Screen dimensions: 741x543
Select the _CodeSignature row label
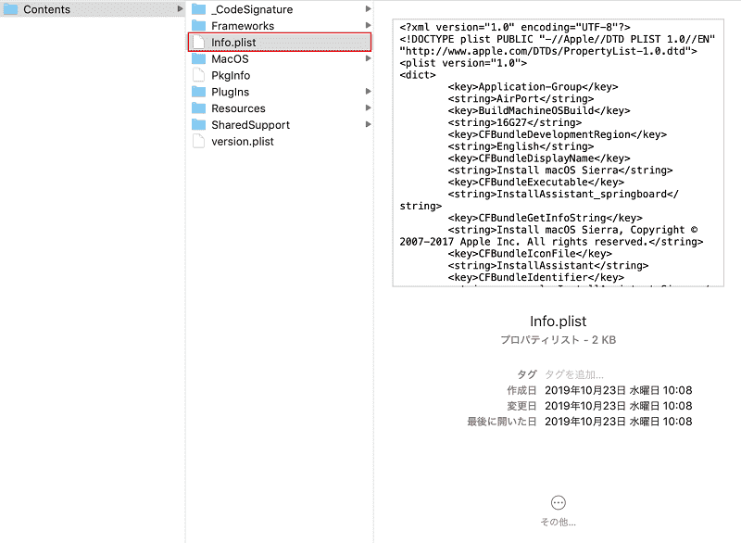pyautogui.click(x=252, y=9)
